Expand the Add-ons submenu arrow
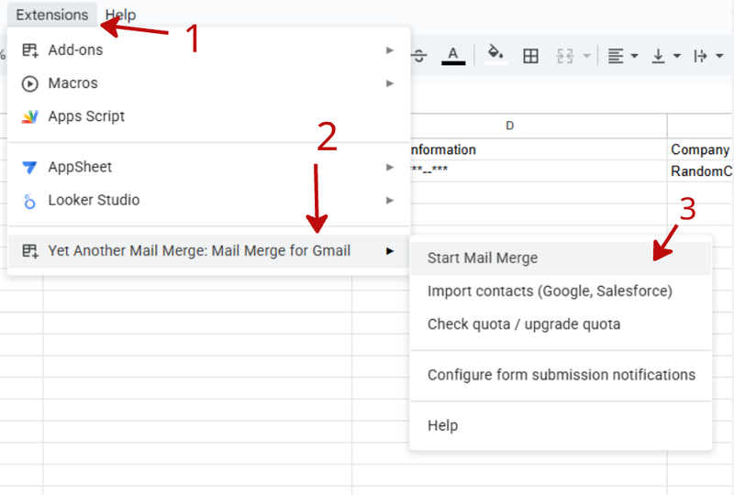 pyautogui.click(x=389, y=50)
